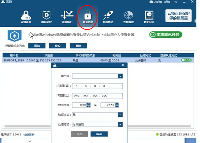The width and height of the screenshot is (200, 143).
Task: Click the start time 0:00 spinner arrows
Action: tap(88, 105)
